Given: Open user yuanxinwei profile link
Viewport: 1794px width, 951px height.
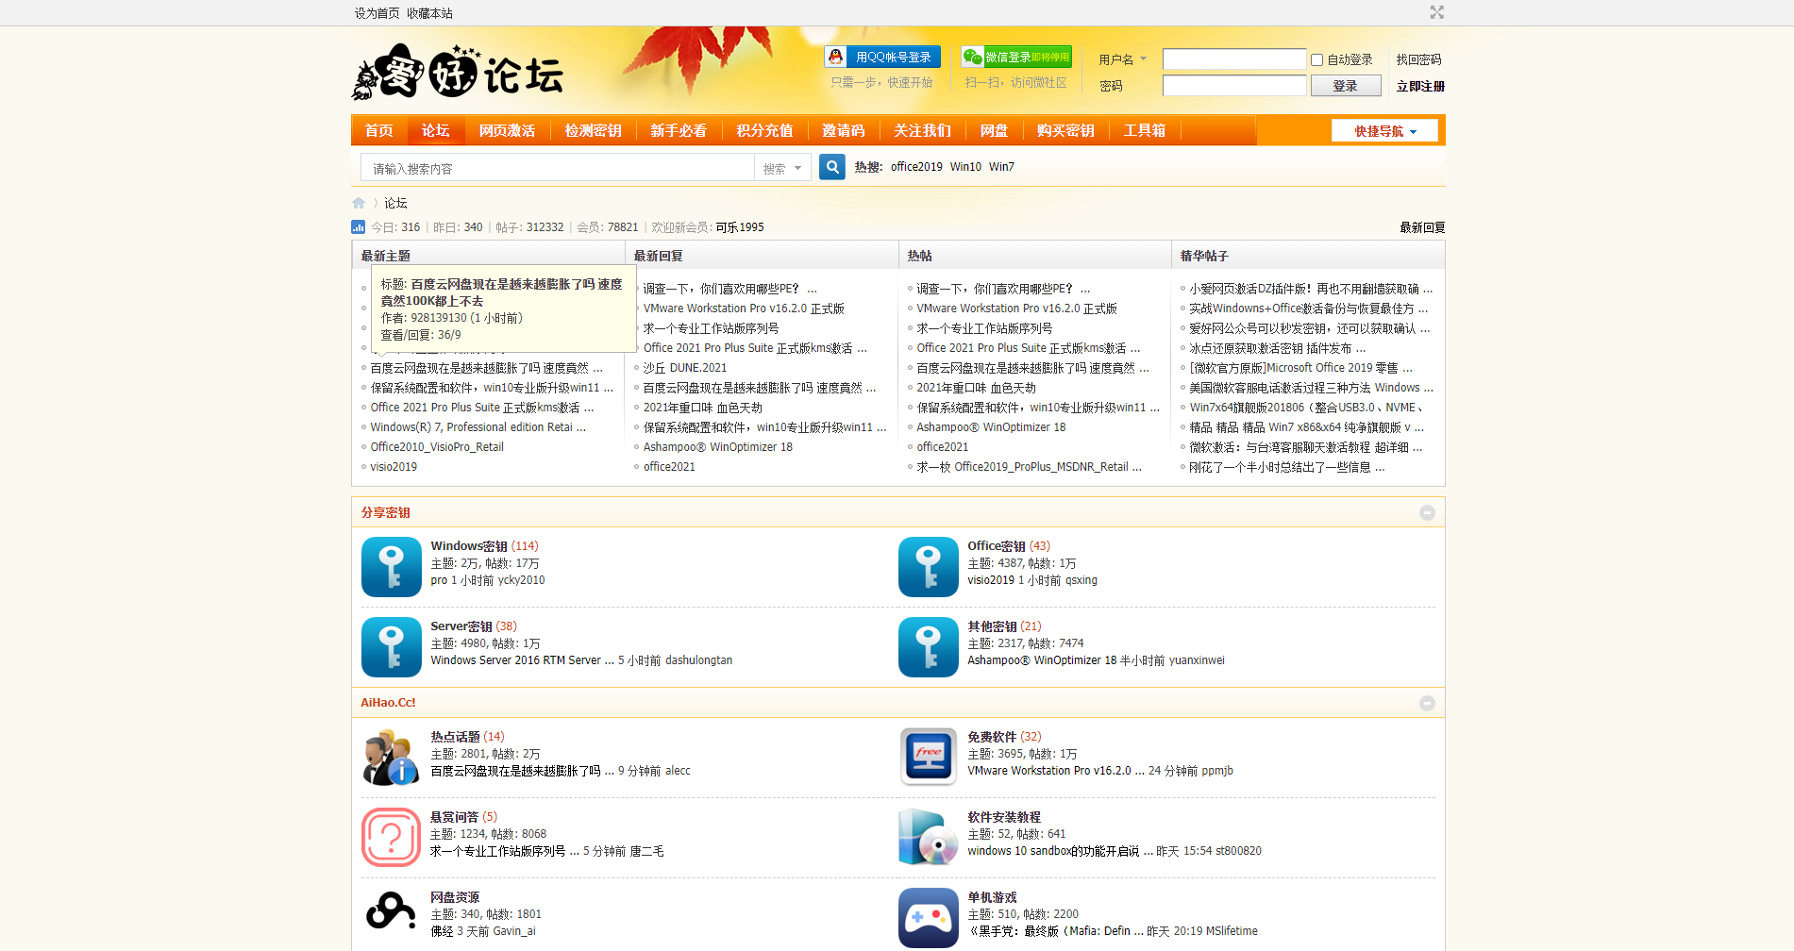Looking at the screenshot, I should [x=1197, y=660].
